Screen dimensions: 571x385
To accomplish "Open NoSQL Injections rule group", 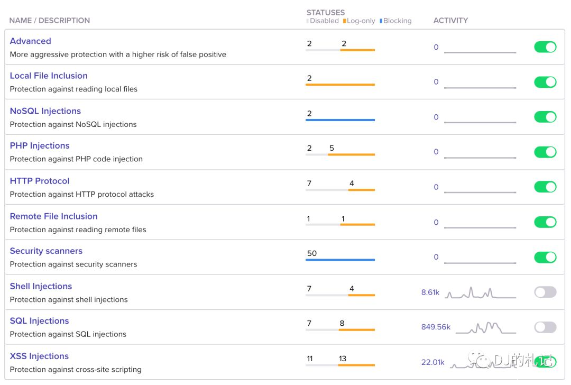I will (x=45, y=111).
